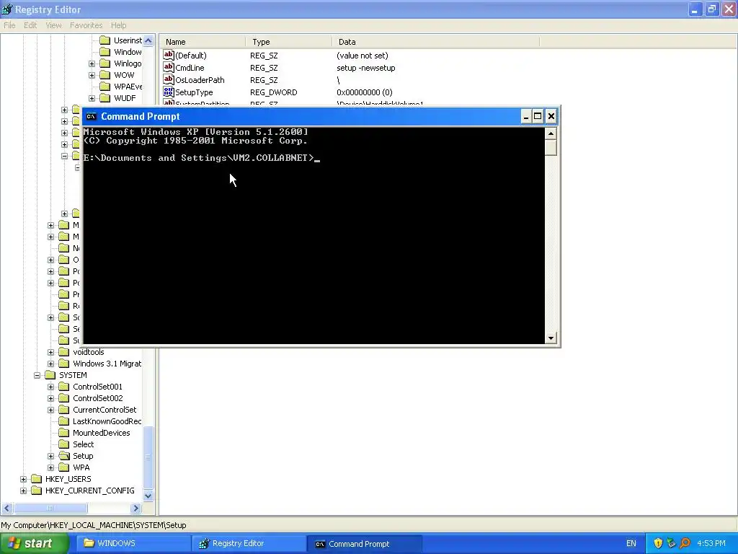Viewport: 738px width, 554px height.
Task: Select the ControlSet002 folder icon
Action: click(x=64, y=398)
